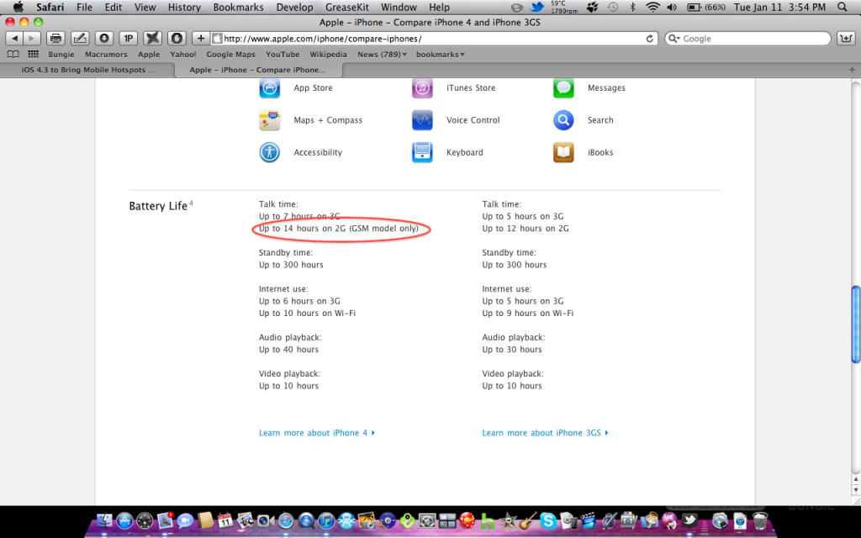Click the vertical scrollbar thumb

855,324
